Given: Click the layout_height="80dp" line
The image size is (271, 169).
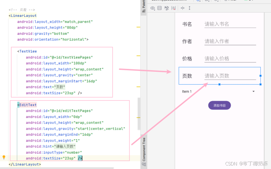Looking at the screenshot, I should click(47, 28).
